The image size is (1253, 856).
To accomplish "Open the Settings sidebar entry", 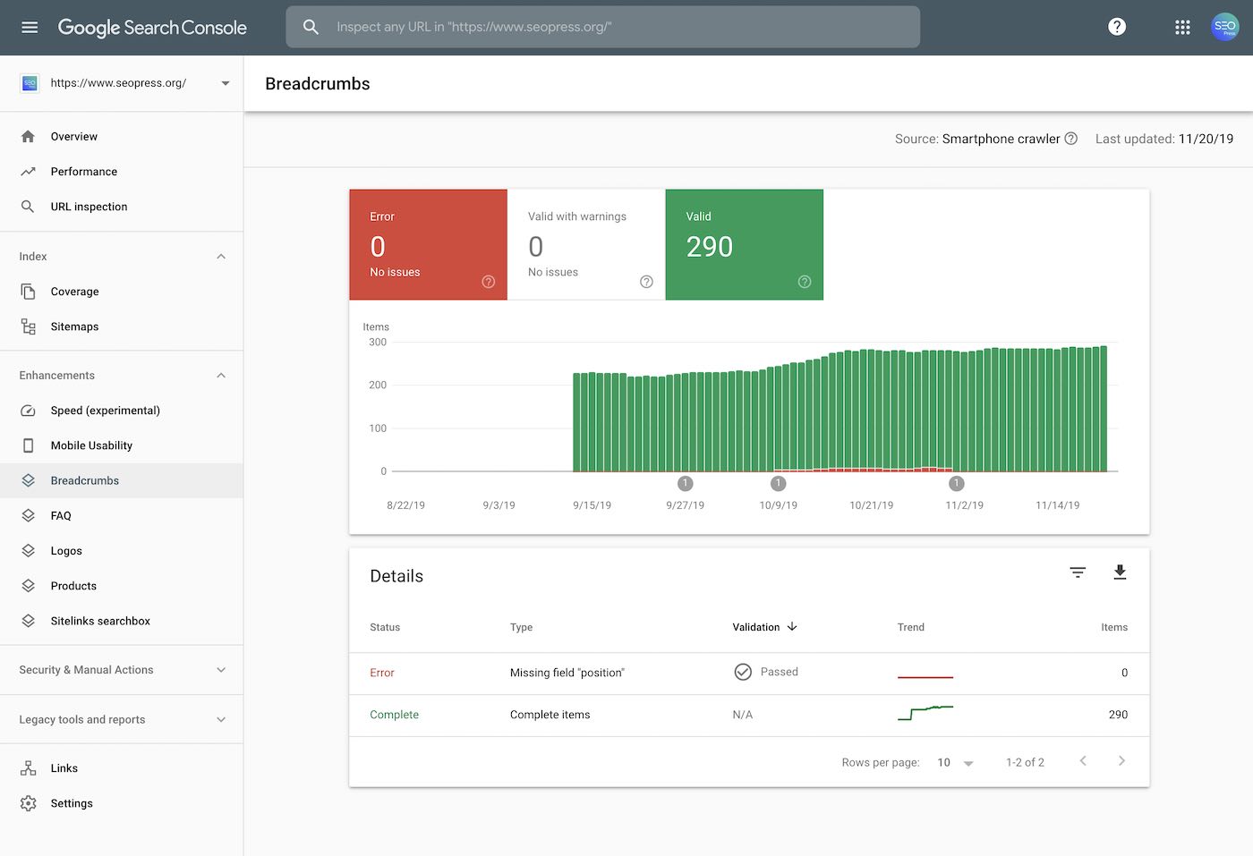I will (x=122, y=803).
